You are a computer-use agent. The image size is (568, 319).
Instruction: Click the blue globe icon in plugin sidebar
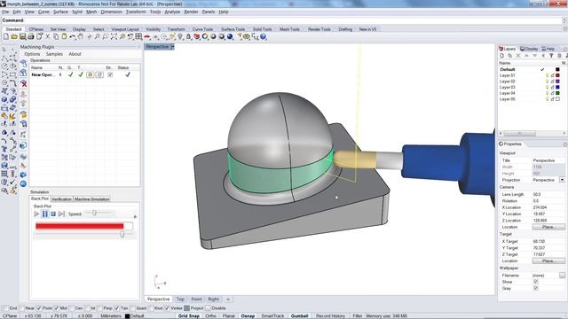[x=23, y=183]
